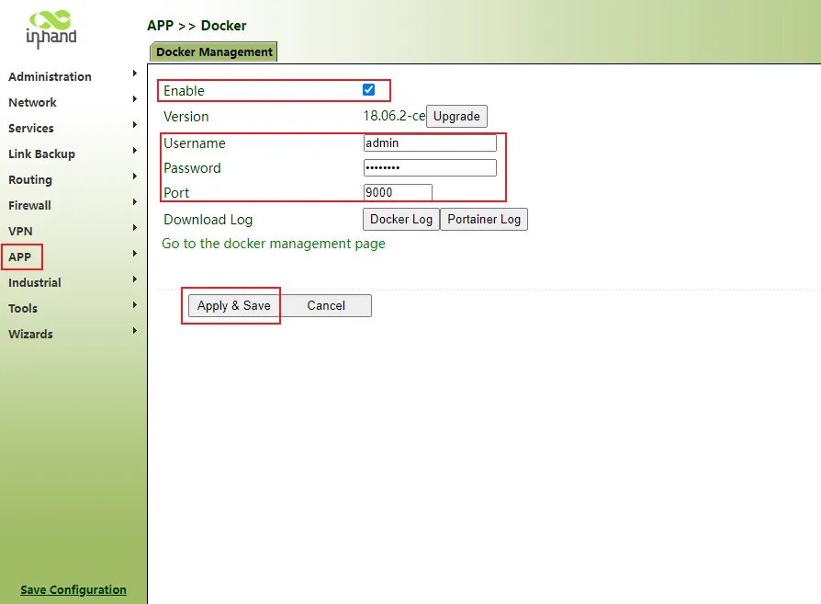
Task: Click the InHand logo
Action: click(x=51, y=29)
